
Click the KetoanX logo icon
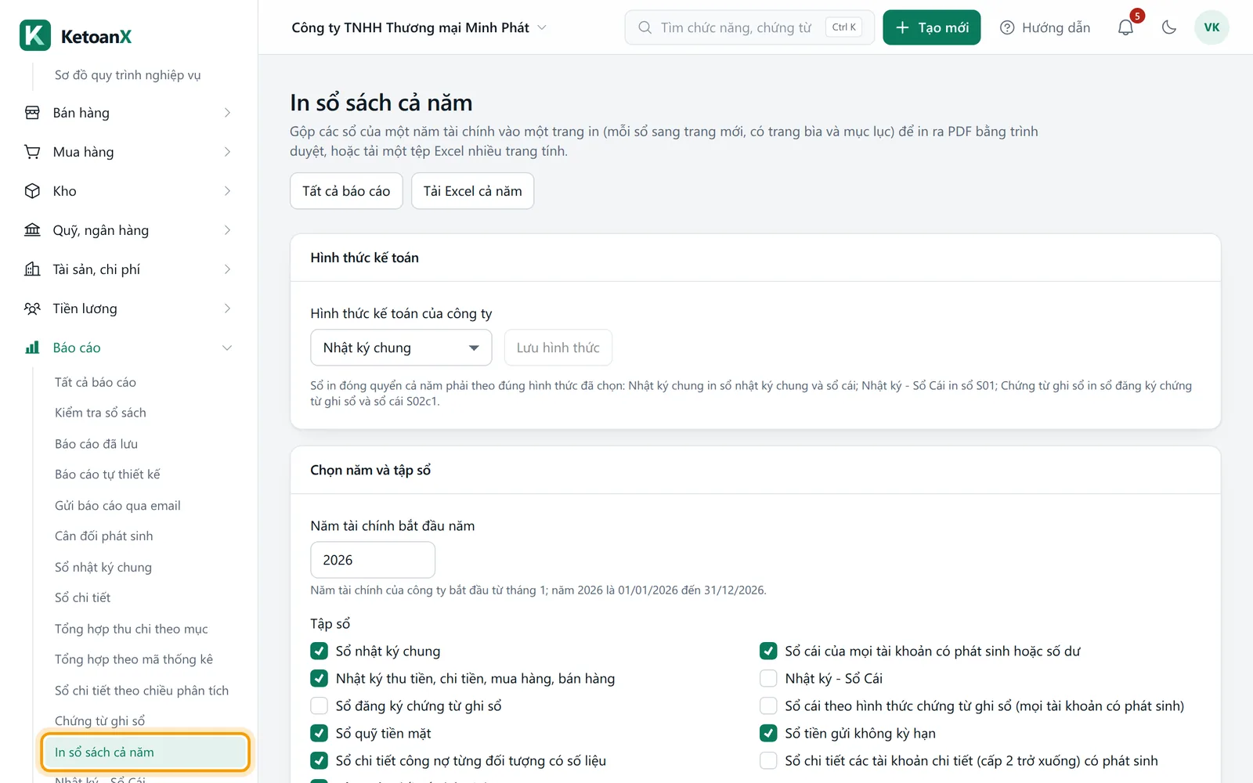point(35,35)
